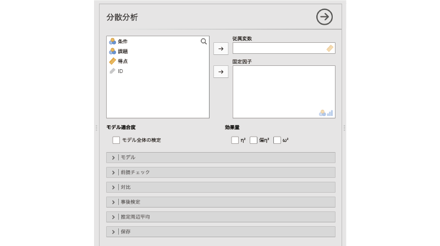The width and height of the screenshot is (440, 246).
Task: Select the ID variable
Action: [120, 71]
